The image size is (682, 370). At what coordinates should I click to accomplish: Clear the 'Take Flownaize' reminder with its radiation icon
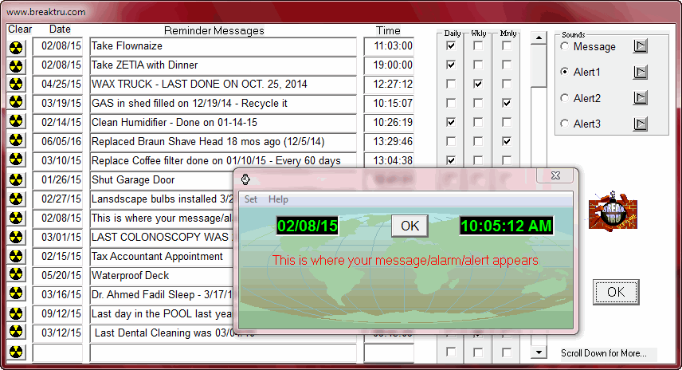[17, 46]
